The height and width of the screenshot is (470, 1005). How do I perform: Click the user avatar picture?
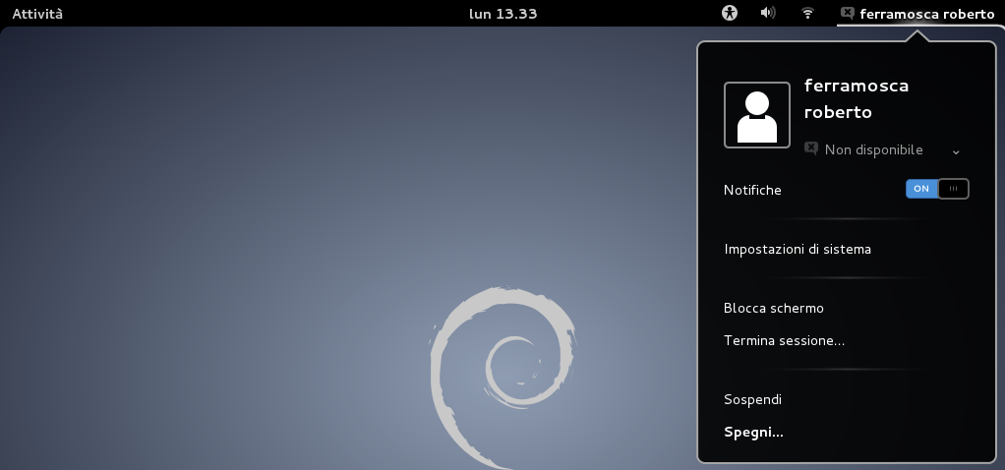[x=756, y=115]
